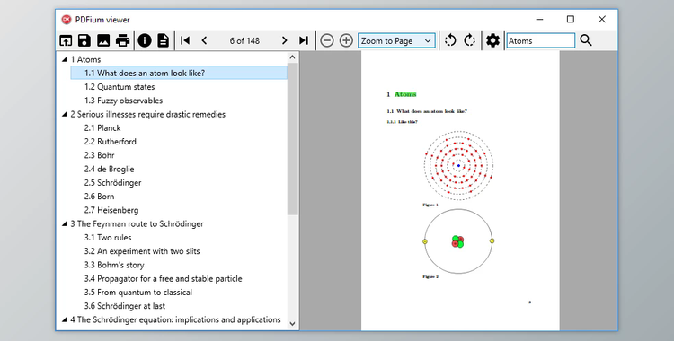Open bookmark 1.2 Quantum states
Image resolution: width=674 pixels, height=341 pixels.
(x=120, y=87)
